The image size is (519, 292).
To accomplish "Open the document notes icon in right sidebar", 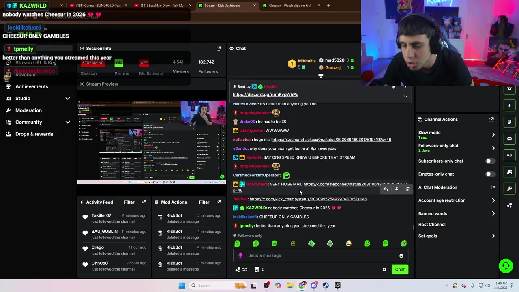I will click(510, 122).
